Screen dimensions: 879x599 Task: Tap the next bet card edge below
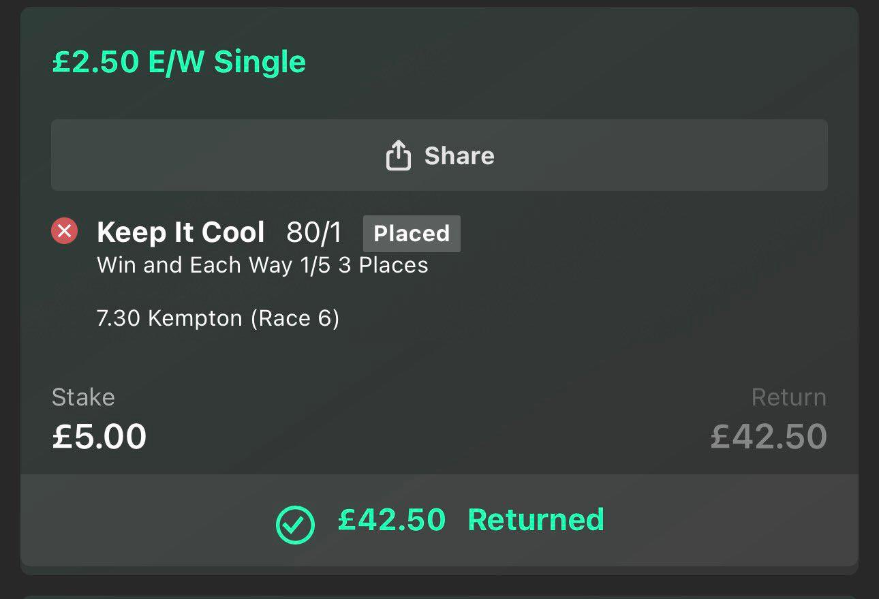click(439, 596)
